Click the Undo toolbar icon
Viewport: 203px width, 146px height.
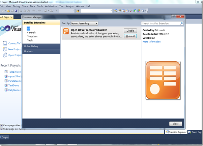(34, 11)
